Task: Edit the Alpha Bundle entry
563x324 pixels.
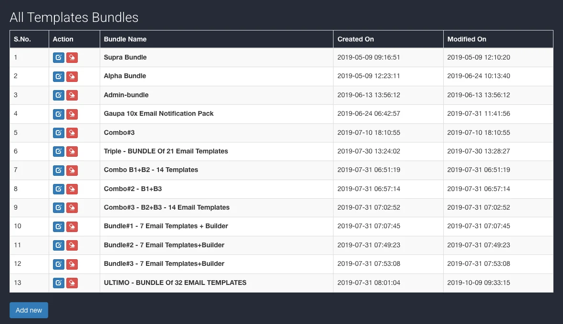Action: coord(59,76)
